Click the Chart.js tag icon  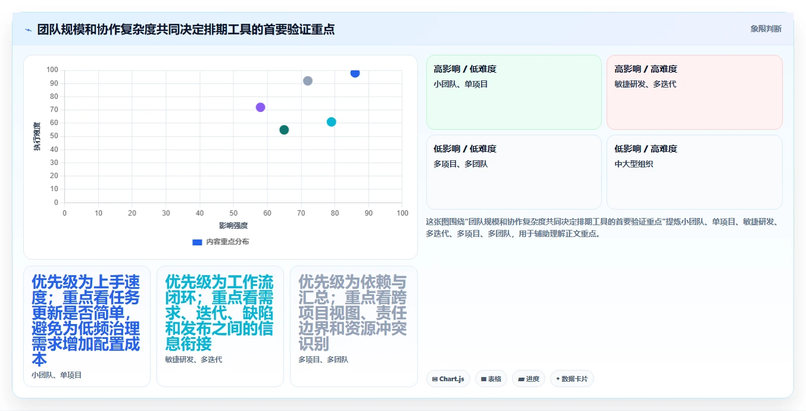(x=435, y=379)
